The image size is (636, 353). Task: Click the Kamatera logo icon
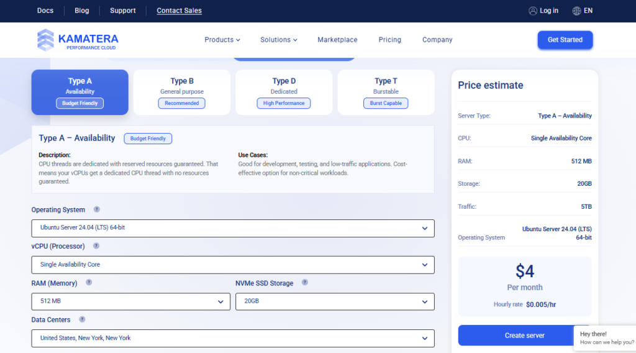click(45, 40)
